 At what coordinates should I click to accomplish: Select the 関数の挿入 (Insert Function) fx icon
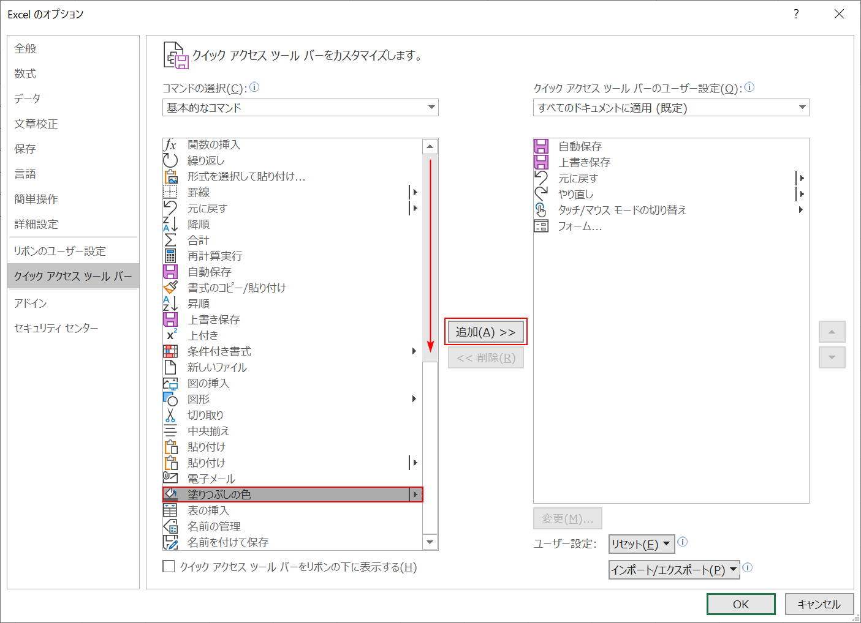pos(170,144)
